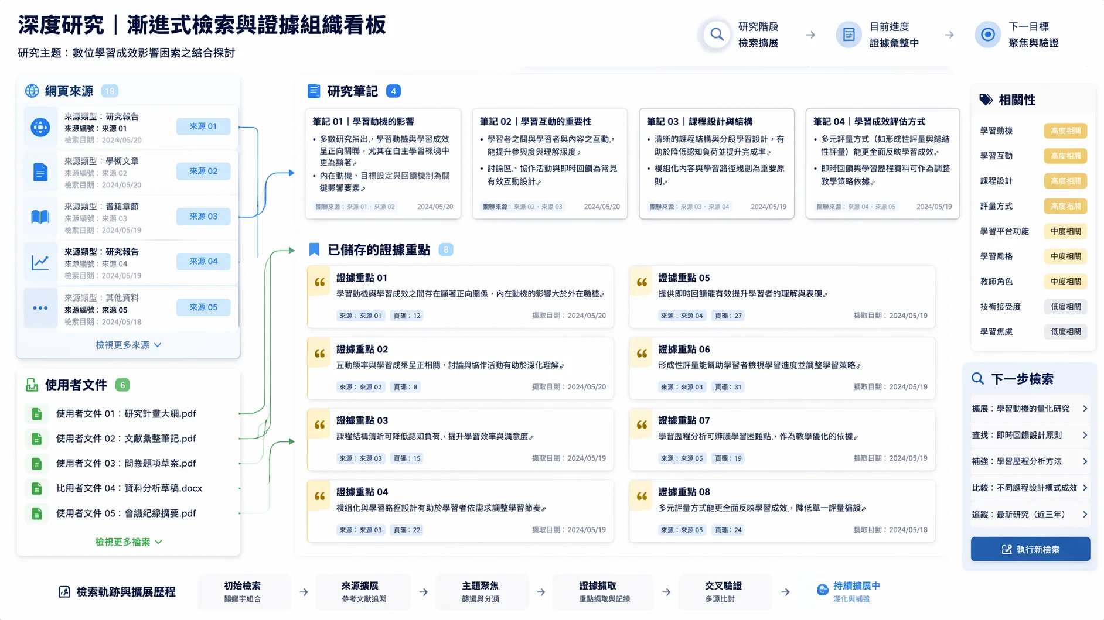This screenshot has width=1104, height=620.
Task: Click the 來源 05 badge button
Action: [x=203, y=307]
